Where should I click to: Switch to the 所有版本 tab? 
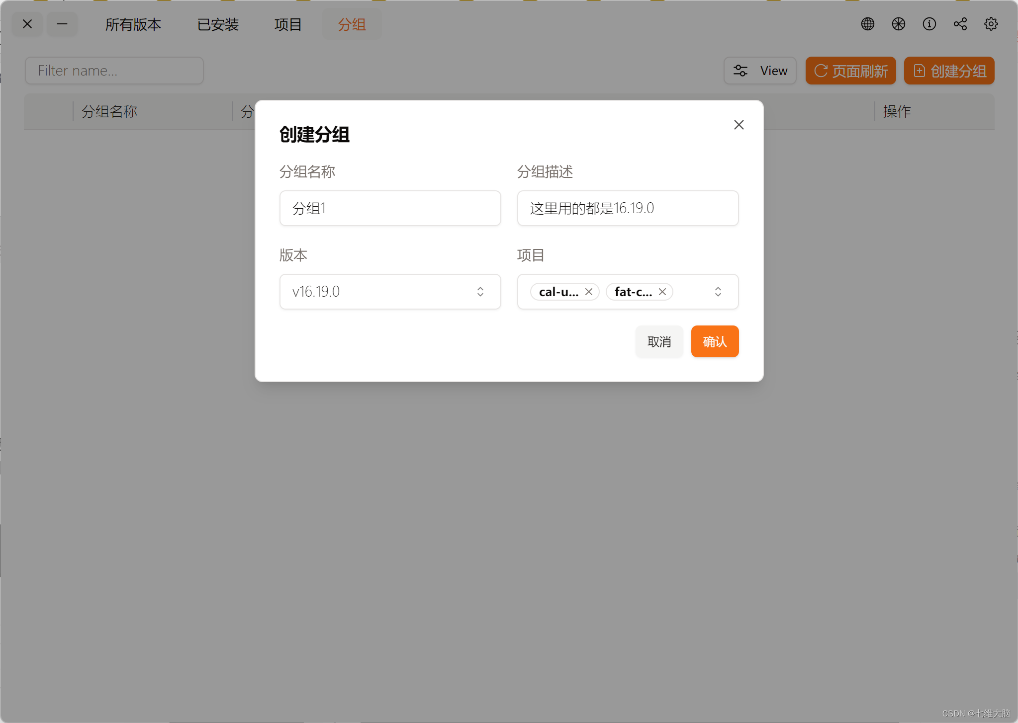[x=133, y=24]
